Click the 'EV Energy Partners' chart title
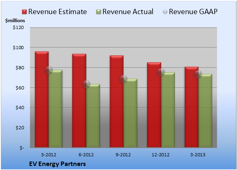This screenshot has height=170, width=237. [x=57, y=164]
